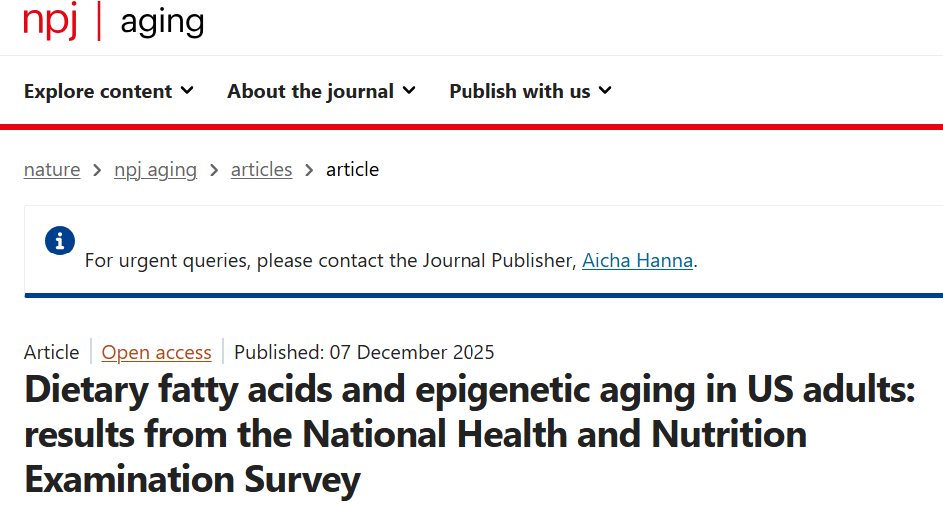
Task: Navigate to the npj aging breadcrumb link
Action: pos(155,170)
